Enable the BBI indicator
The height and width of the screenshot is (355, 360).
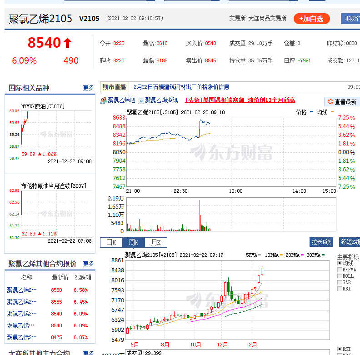click(340, 289)
